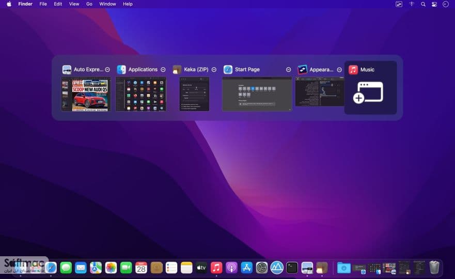Select the Start Page window thumbnail
The height and width of the screenshot is (279, 455).
pos(257,94)
